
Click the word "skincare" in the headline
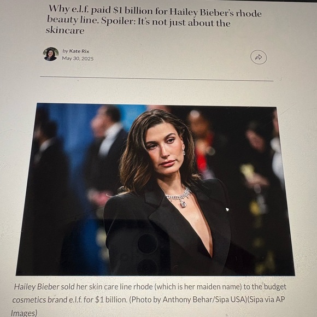coord(65,31)
